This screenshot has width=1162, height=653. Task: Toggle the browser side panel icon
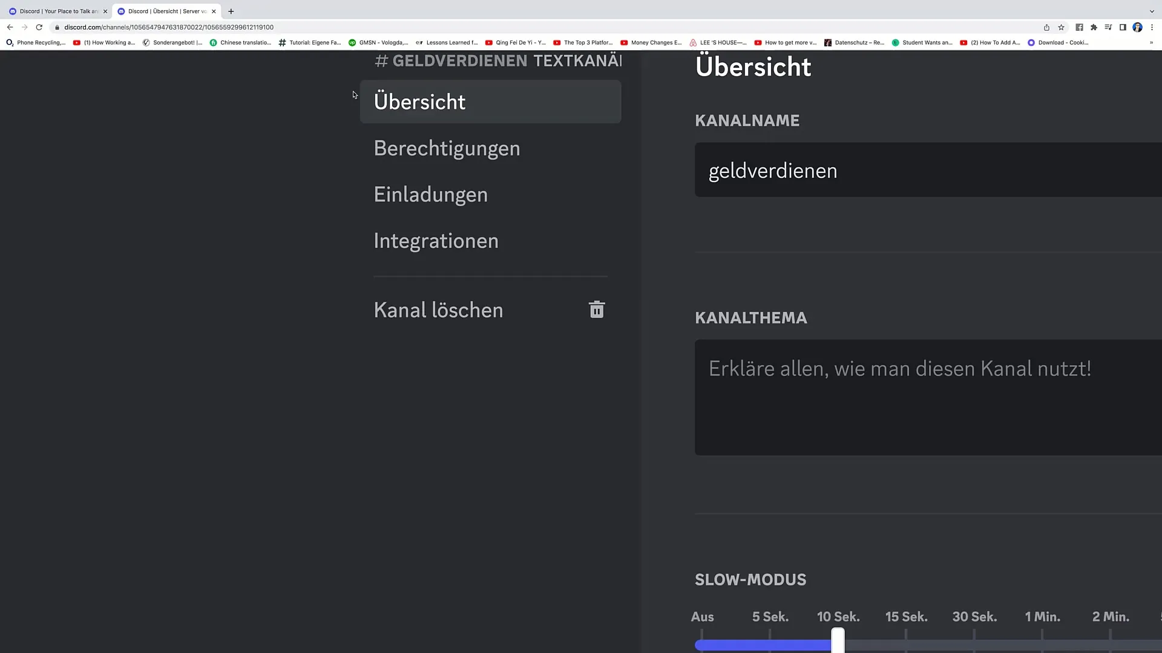(1123, 27)
